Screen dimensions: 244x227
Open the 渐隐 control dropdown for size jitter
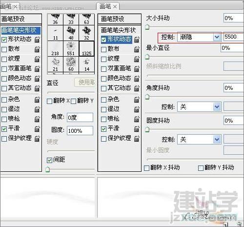tap(199, 37)
